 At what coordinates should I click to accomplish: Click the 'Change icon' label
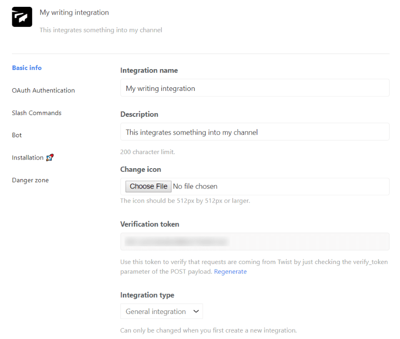tap(140, 169)
